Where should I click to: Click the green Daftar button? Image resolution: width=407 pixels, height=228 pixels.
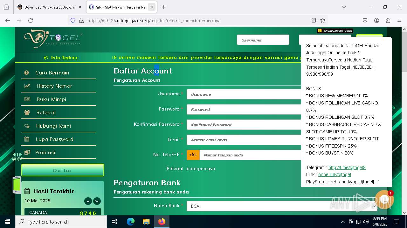coord(63,170)
